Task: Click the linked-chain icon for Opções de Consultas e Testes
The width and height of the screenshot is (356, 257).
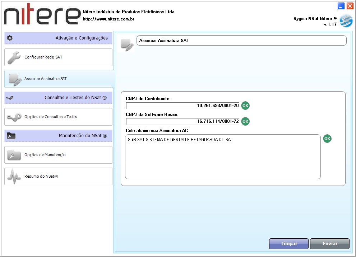Action: pyautogui.click(x=14, y=117)
